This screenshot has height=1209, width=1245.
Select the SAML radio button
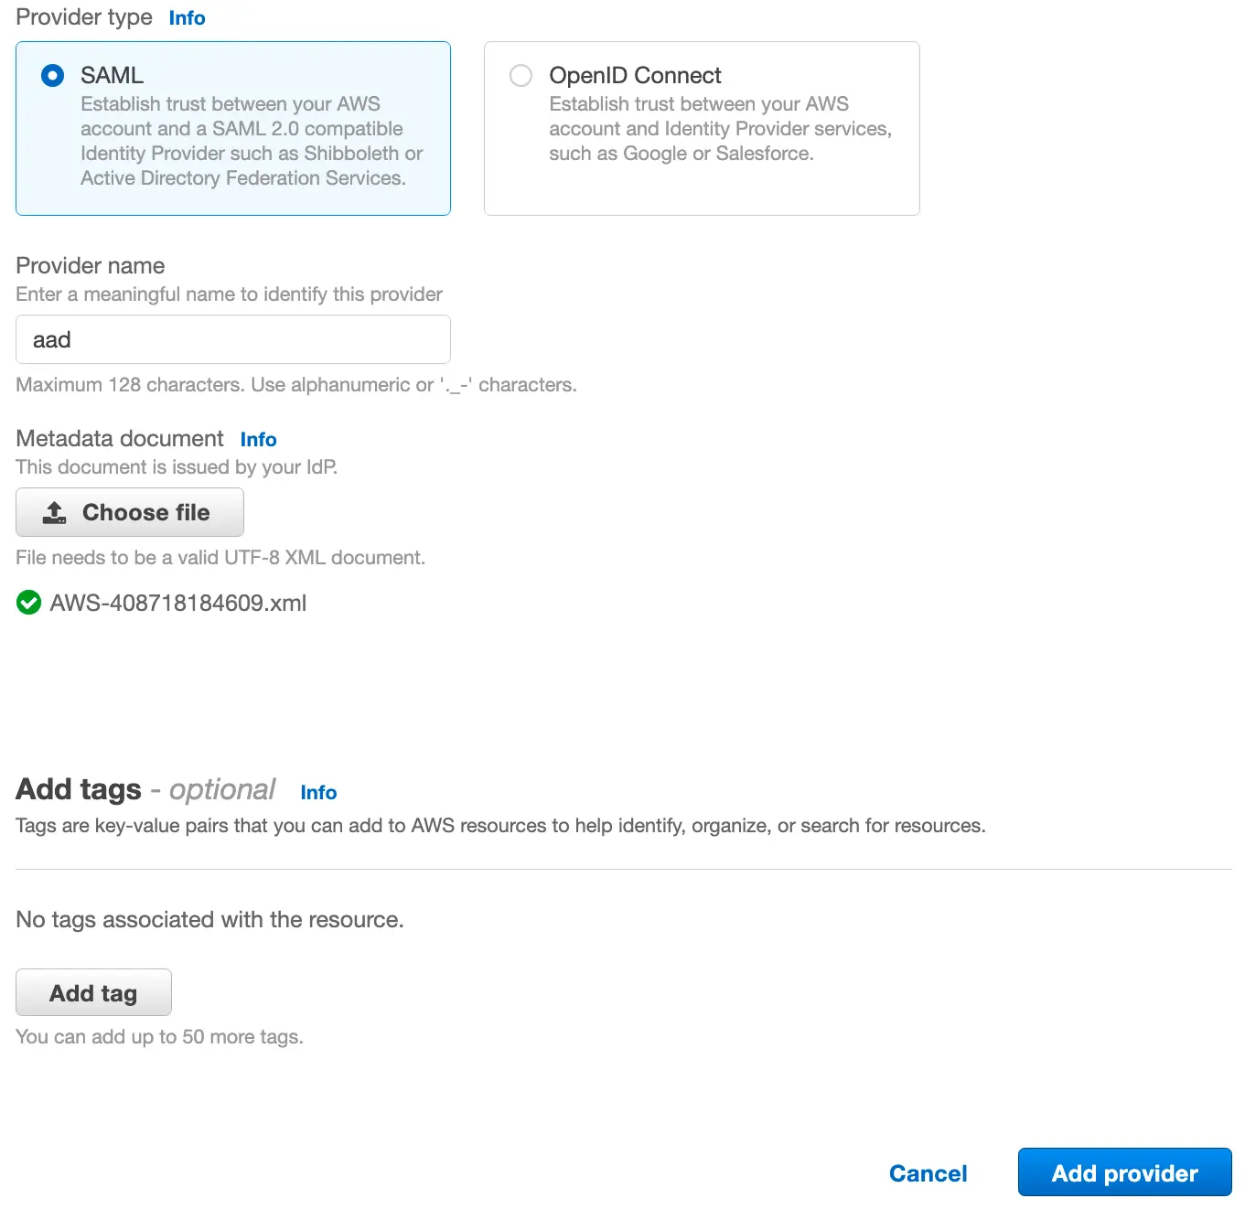tap(53, 75)
